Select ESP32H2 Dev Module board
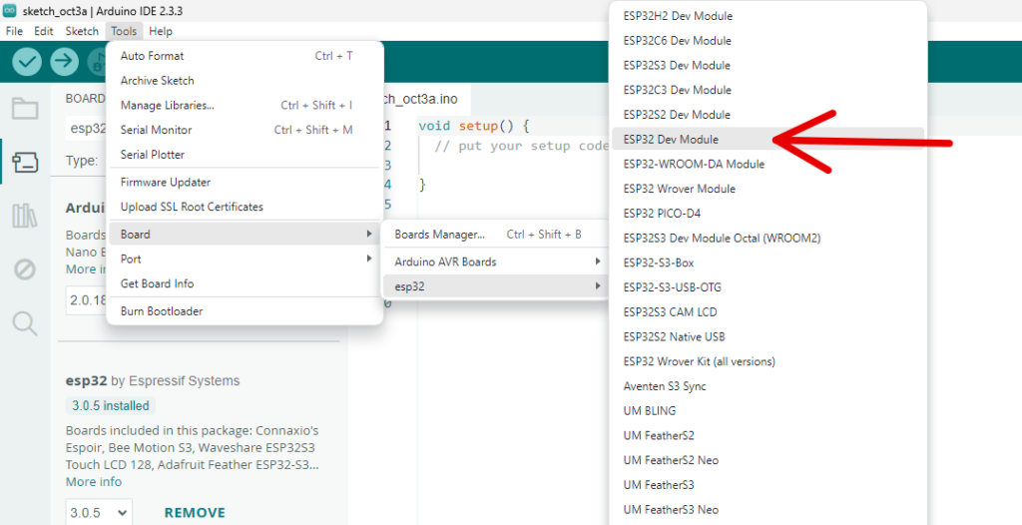 [767, 16]
